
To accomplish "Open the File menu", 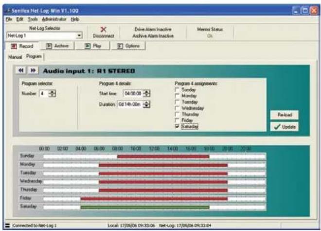I will 9,19.
